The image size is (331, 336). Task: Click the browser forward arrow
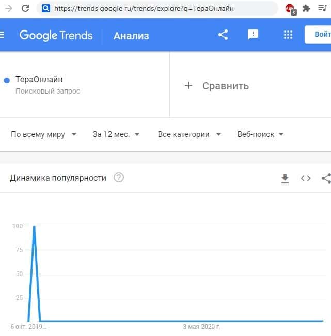8,8
